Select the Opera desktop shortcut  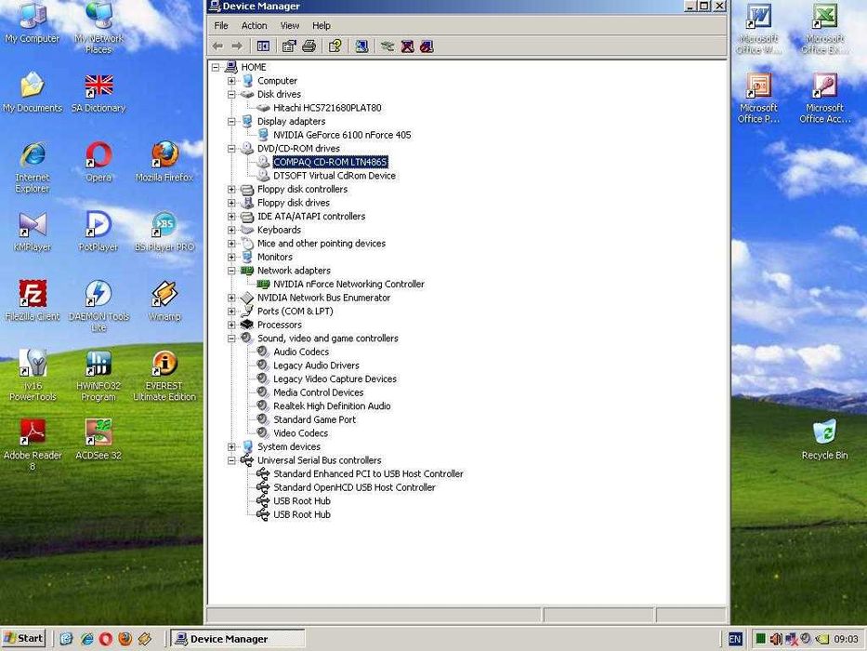coord(99,162)
